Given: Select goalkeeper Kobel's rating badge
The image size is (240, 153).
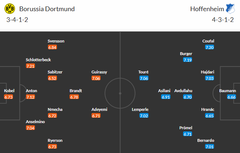Looking at the screenshot, I should tap(9, 97).
